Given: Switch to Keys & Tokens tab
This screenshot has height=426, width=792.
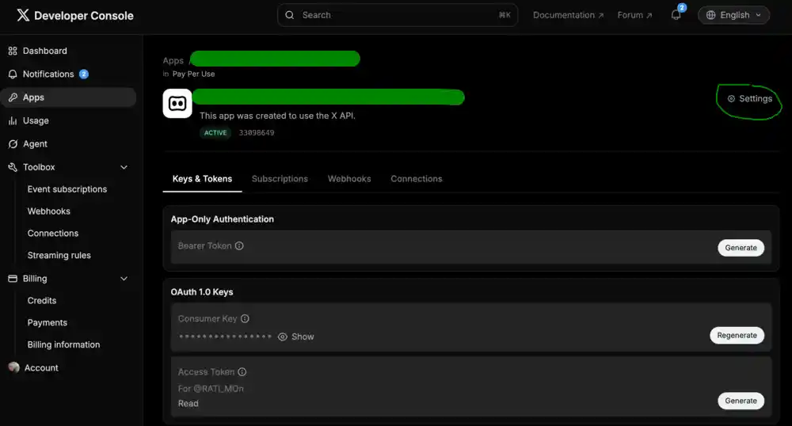Looking at the screenshot, I should 202,179.
